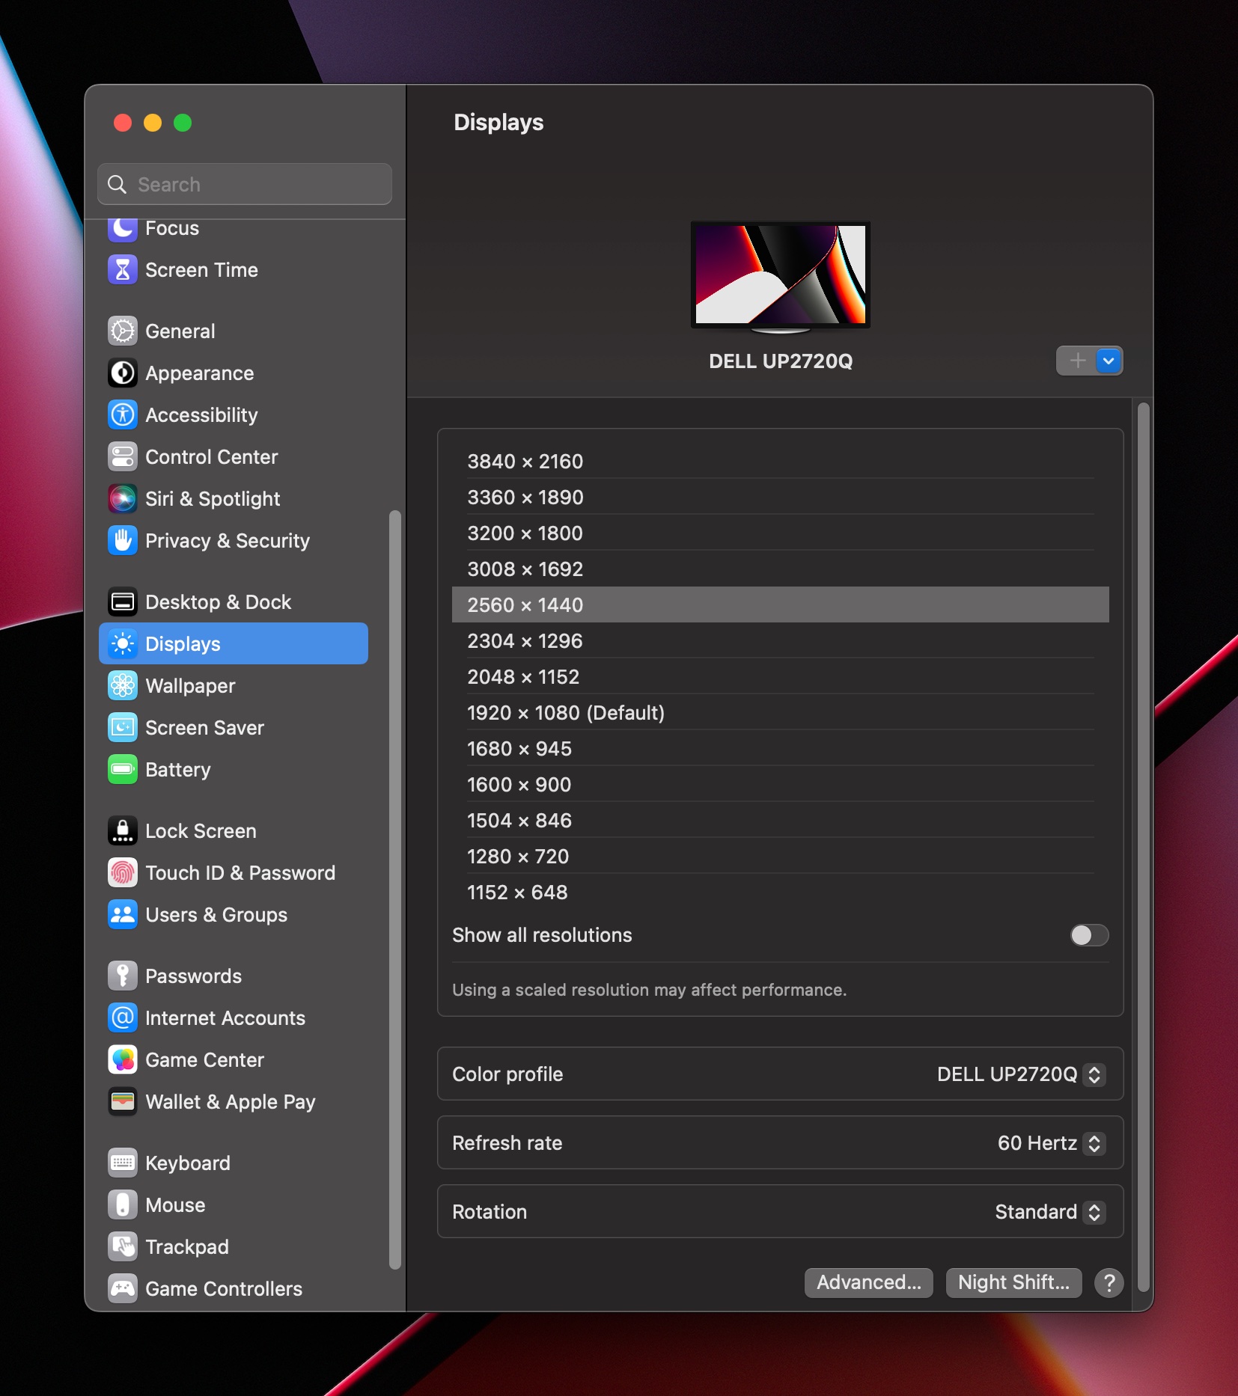Click the help question mark button
This screenshot has height=1396, width=1238.
point(1109,1282)
